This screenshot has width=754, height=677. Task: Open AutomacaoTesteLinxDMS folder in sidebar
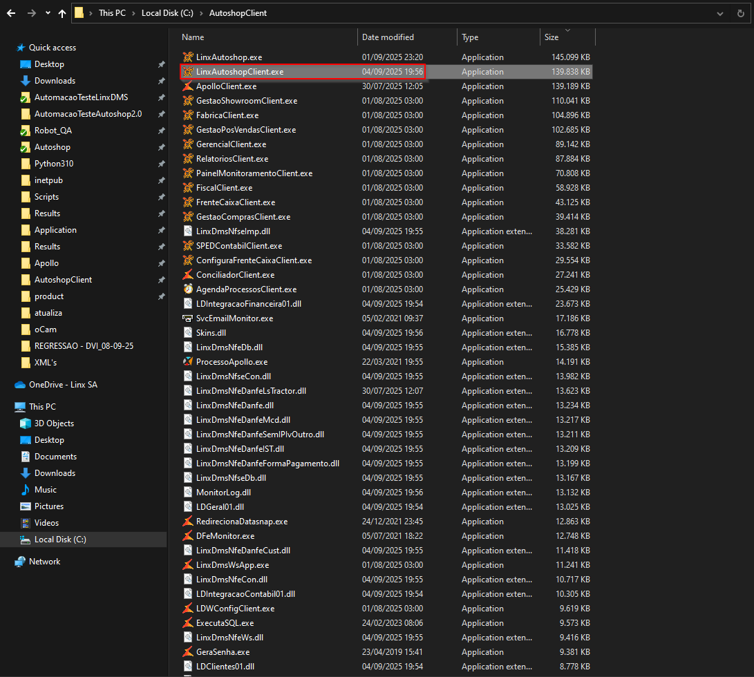pyautogui.click(x=82, y=97)
